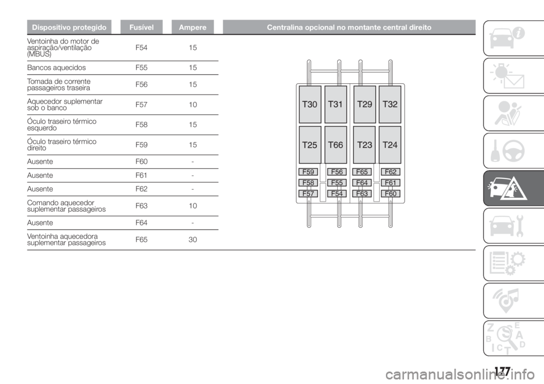Open the alphabetical index tab

coord(514,338)
